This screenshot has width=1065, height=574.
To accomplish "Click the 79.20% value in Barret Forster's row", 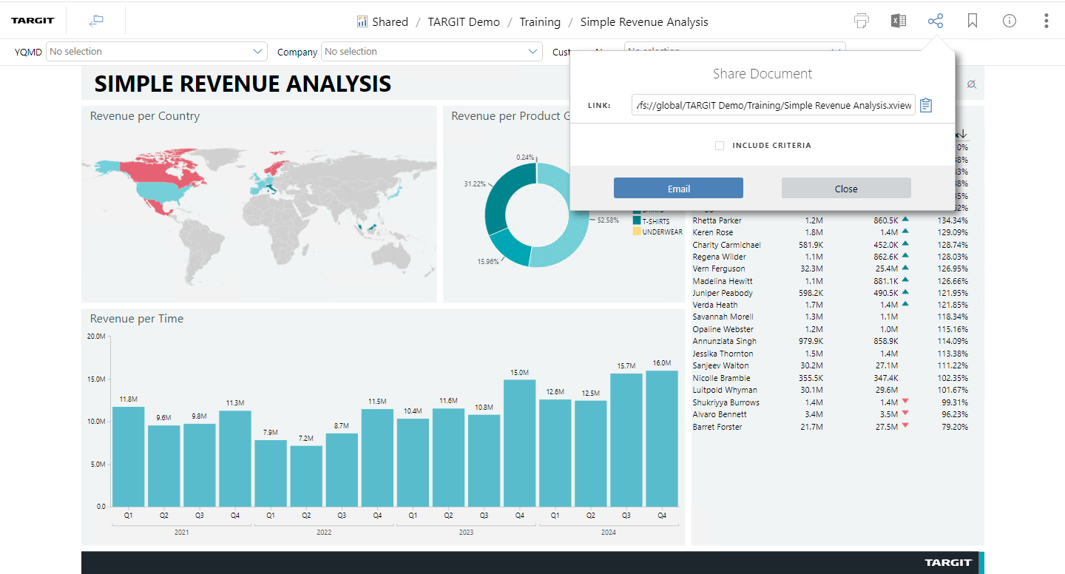I will [953, 427].
